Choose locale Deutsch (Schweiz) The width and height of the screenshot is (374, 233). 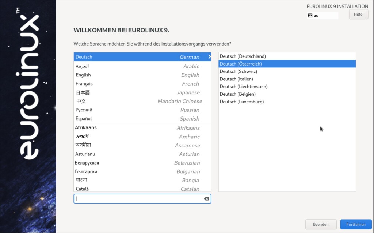[287, 71]
